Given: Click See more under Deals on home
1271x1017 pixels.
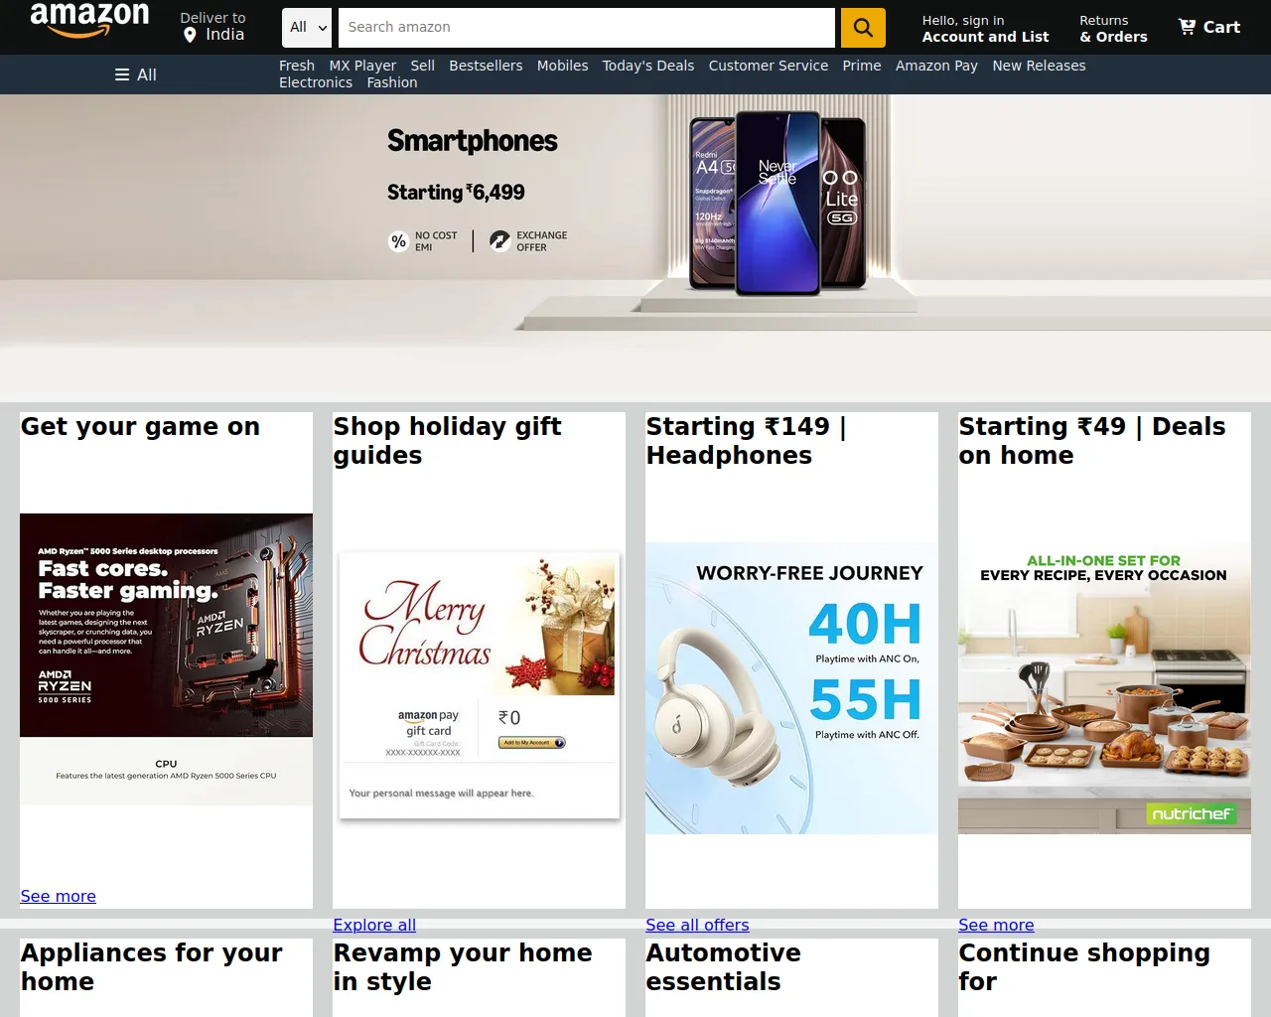Looking at the screenshot, I should (x=996, y=925).
